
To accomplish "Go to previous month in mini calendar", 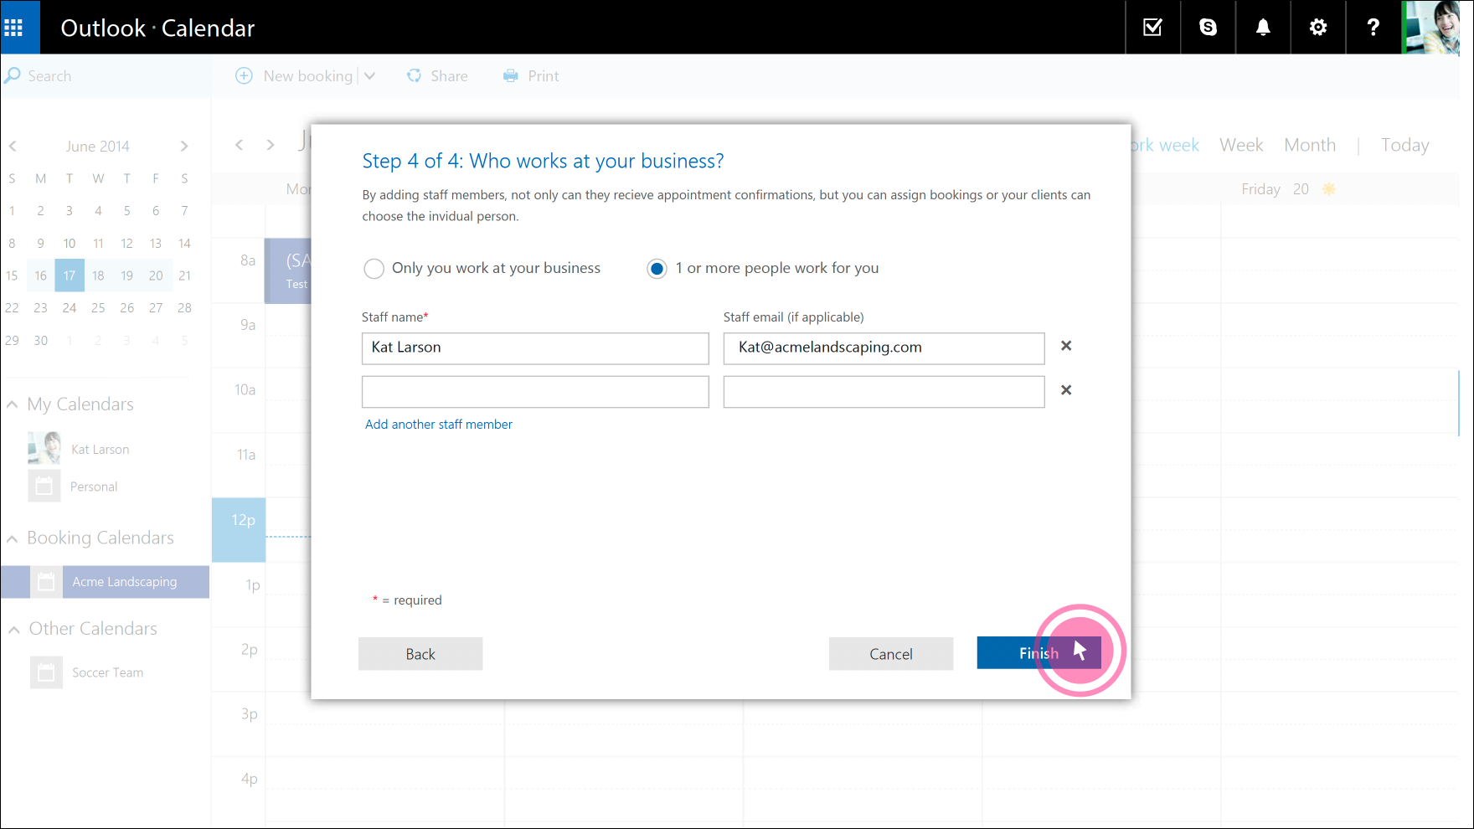I will 13,147.
